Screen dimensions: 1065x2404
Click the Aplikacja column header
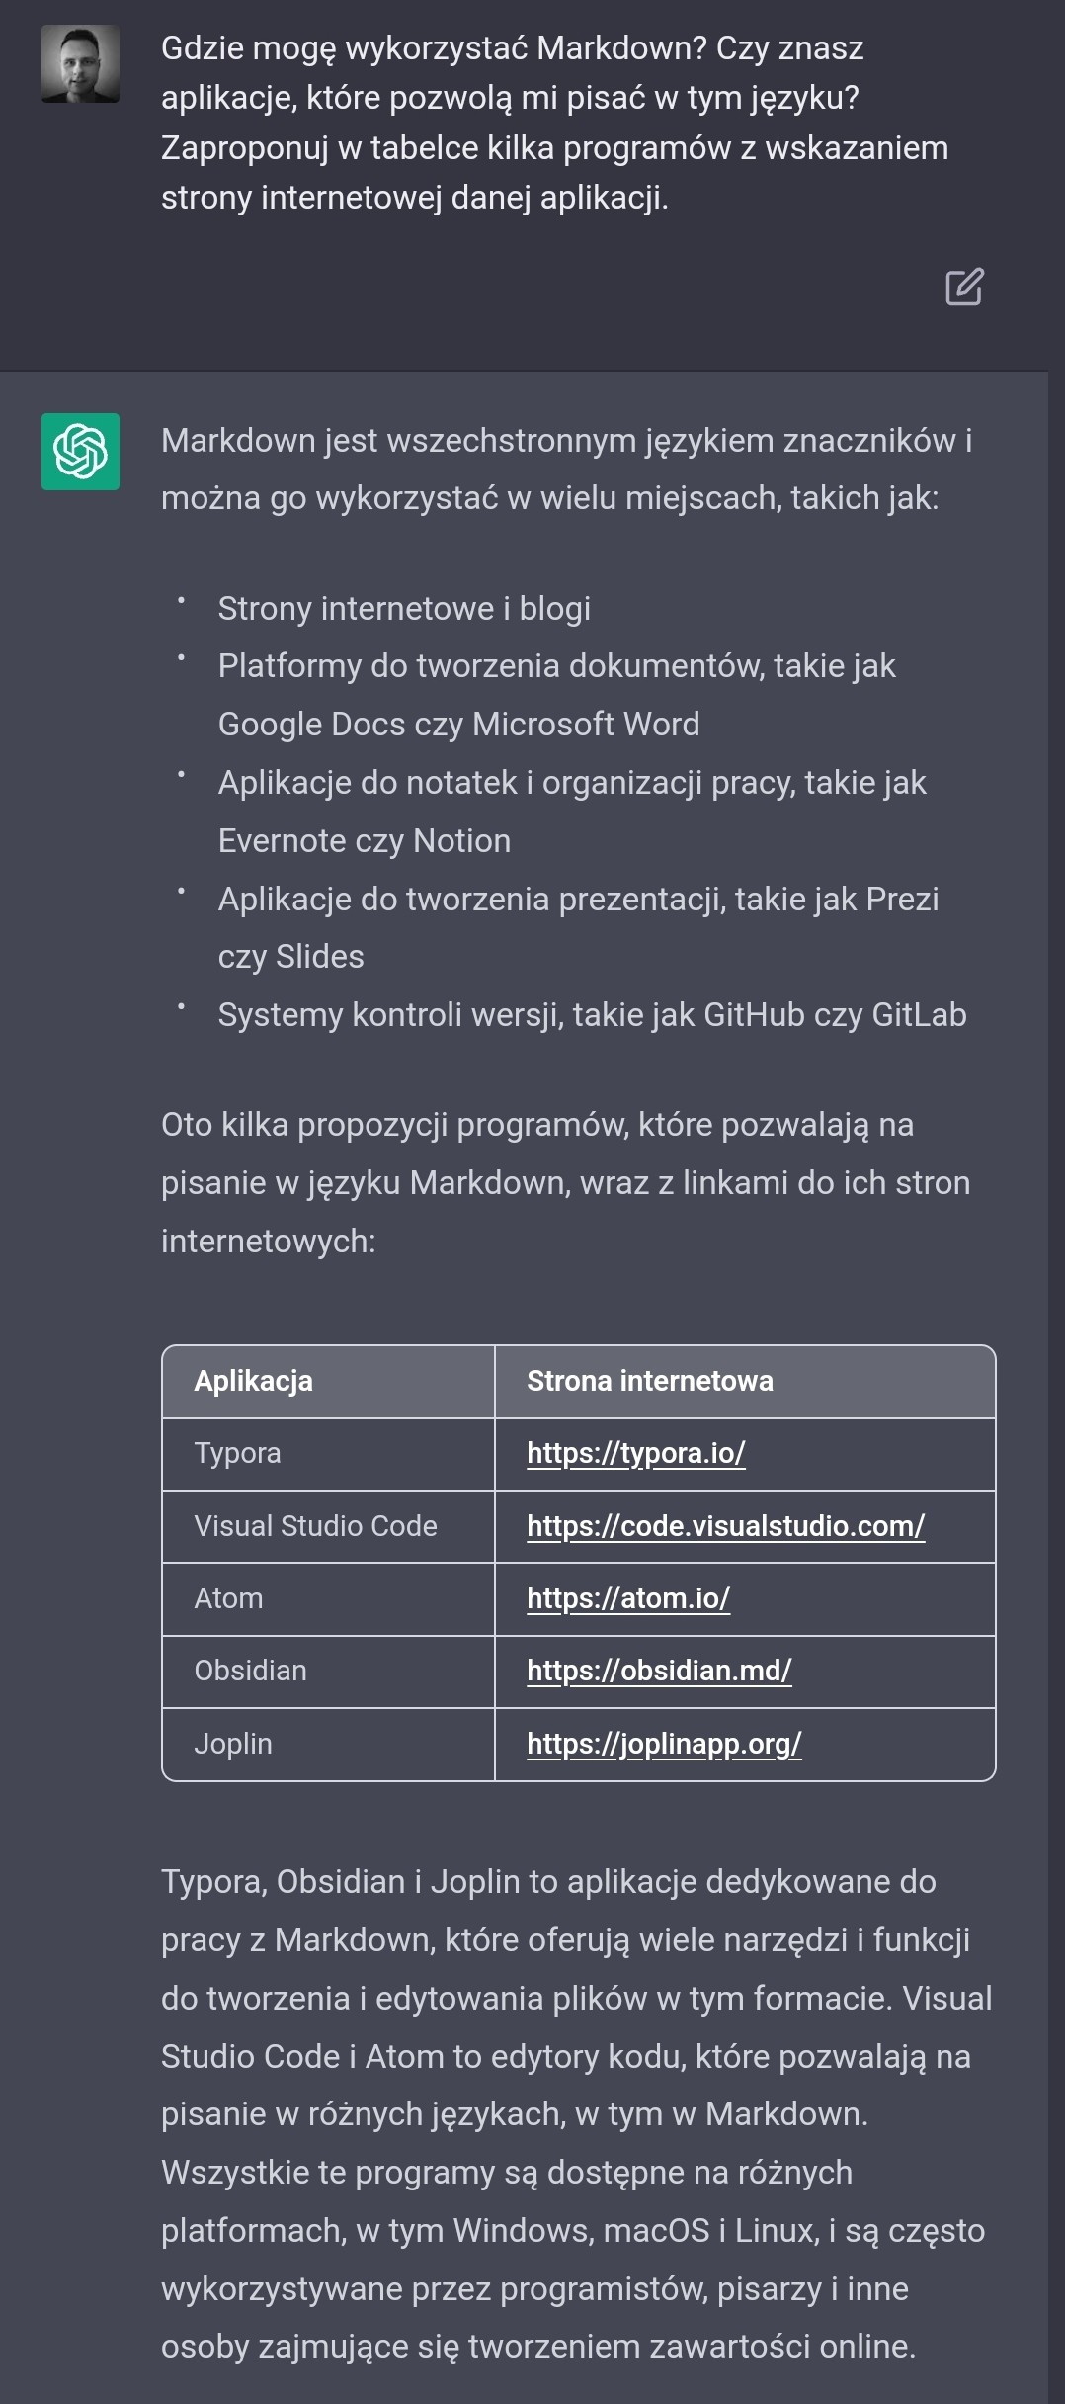click(253, 1381)
